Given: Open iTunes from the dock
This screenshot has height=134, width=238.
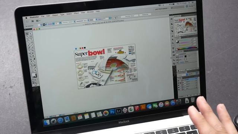Looking at the screenshot, I should pos(161,105).
